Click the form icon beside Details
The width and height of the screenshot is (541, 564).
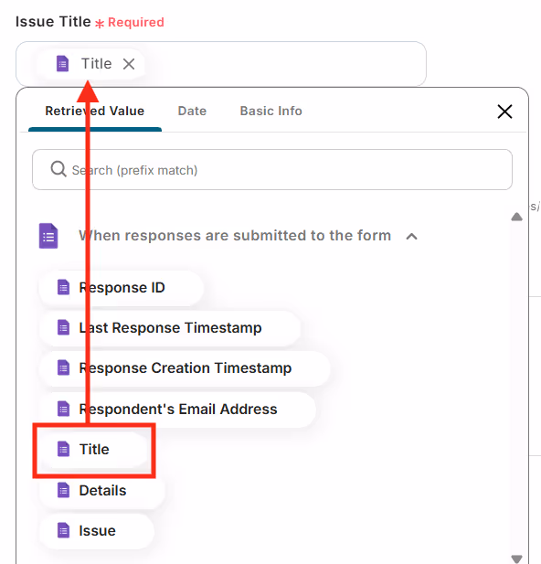tap(64, 491)
